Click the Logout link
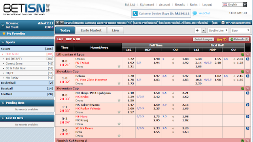The width and height of the screenshot is (253, 142). [207, 5]
